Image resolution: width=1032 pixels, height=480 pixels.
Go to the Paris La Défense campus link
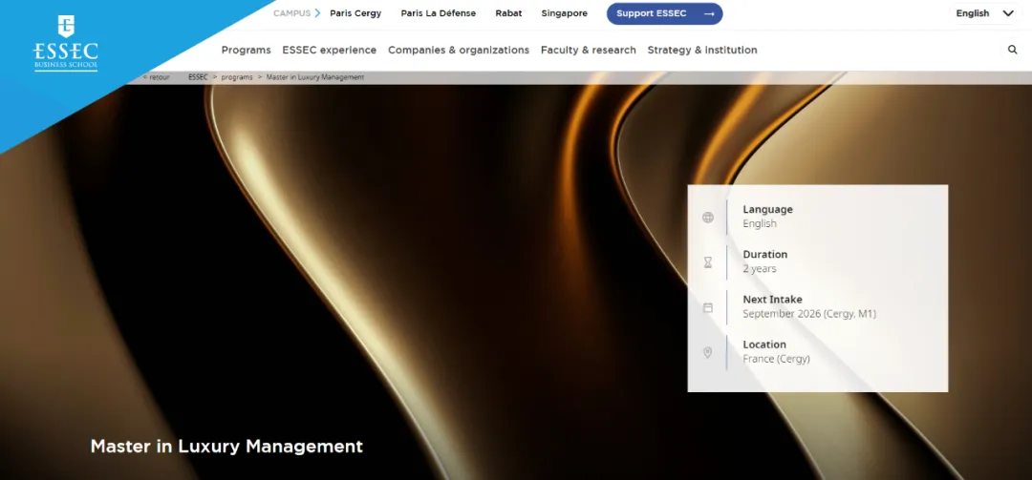coord(438,13)
